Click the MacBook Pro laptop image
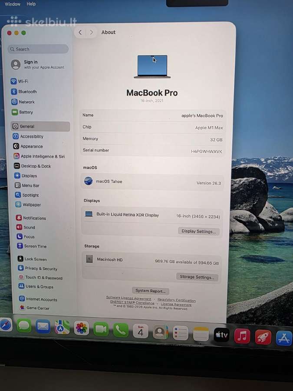The image size is (293, 391). 152,66
